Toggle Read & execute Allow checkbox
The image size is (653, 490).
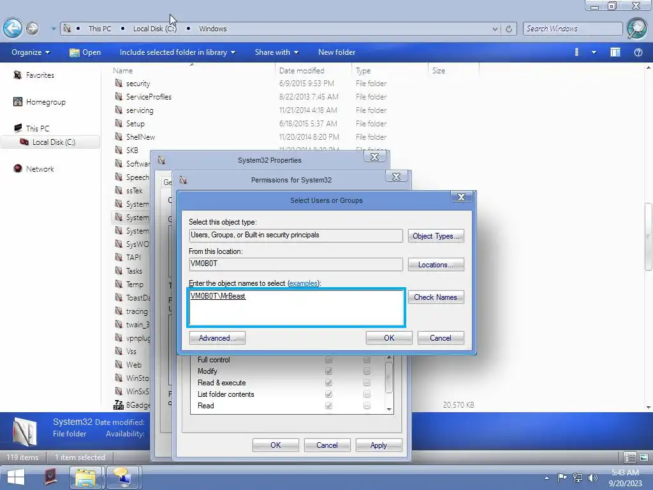click(328, 383)
